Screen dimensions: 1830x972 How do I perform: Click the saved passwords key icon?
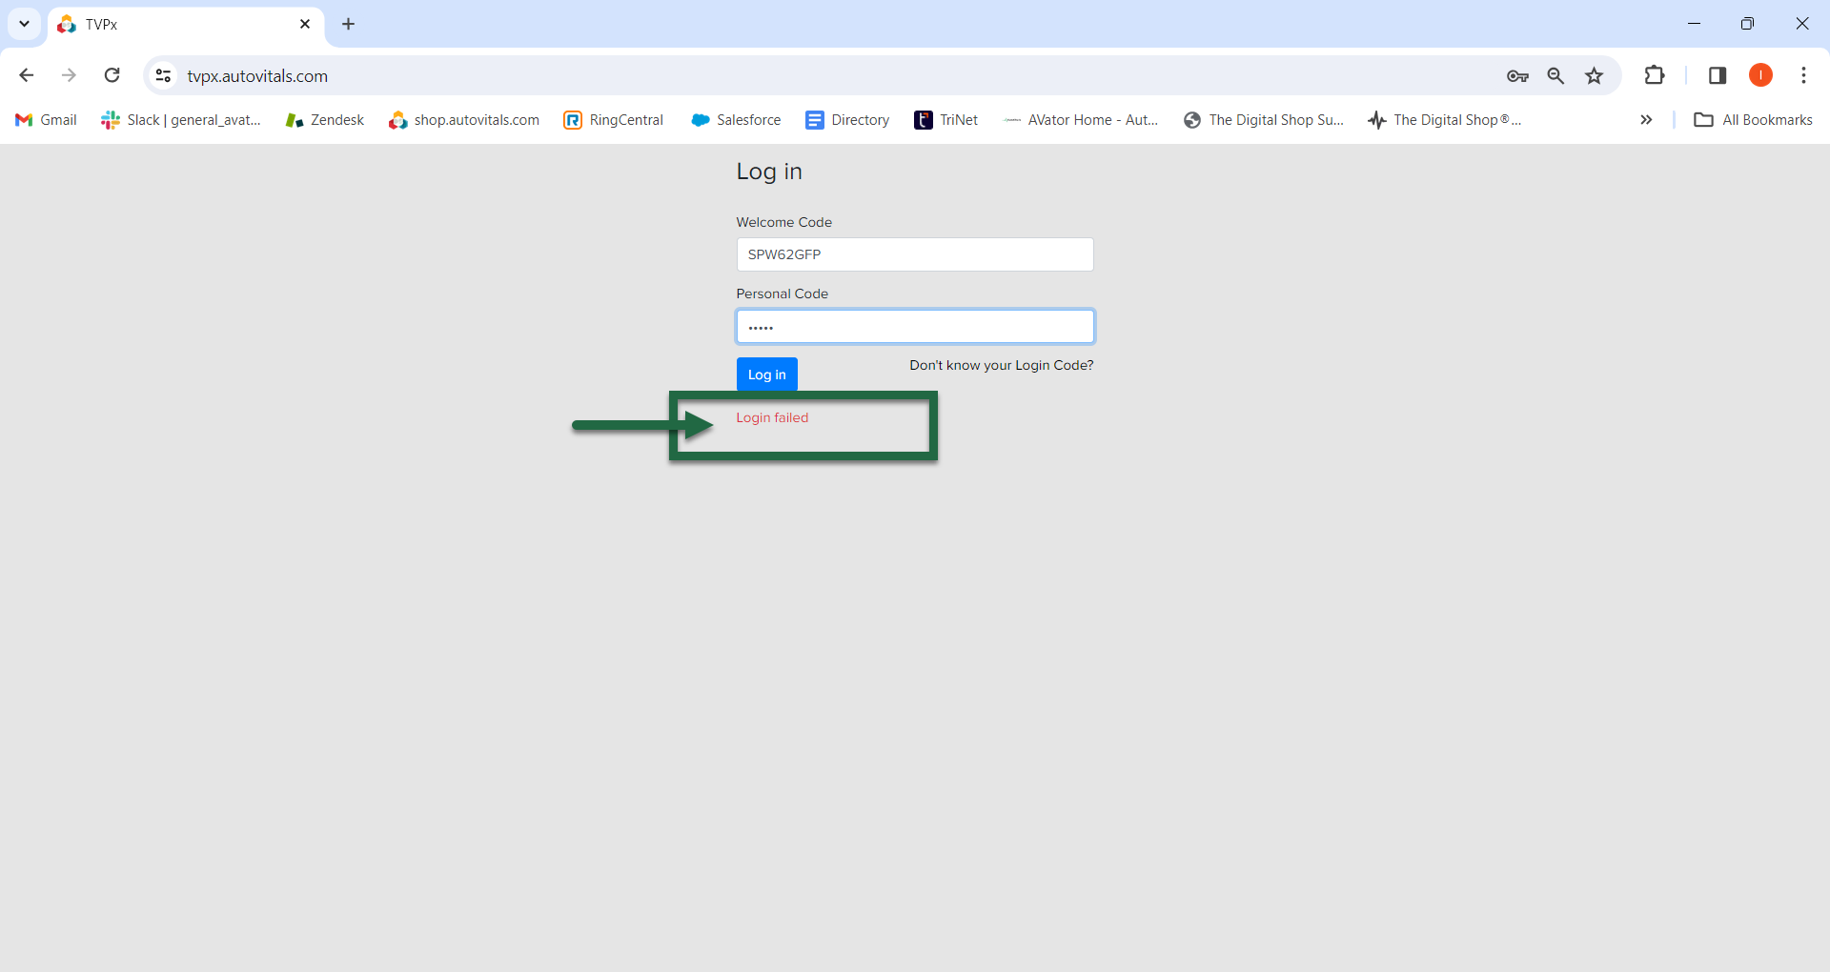(x=1517, y=76)
